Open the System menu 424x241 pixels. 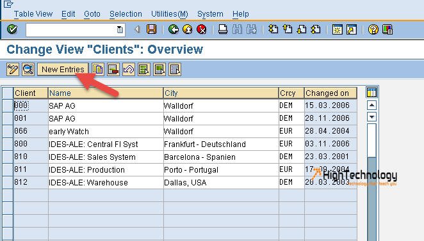point(210,14)
